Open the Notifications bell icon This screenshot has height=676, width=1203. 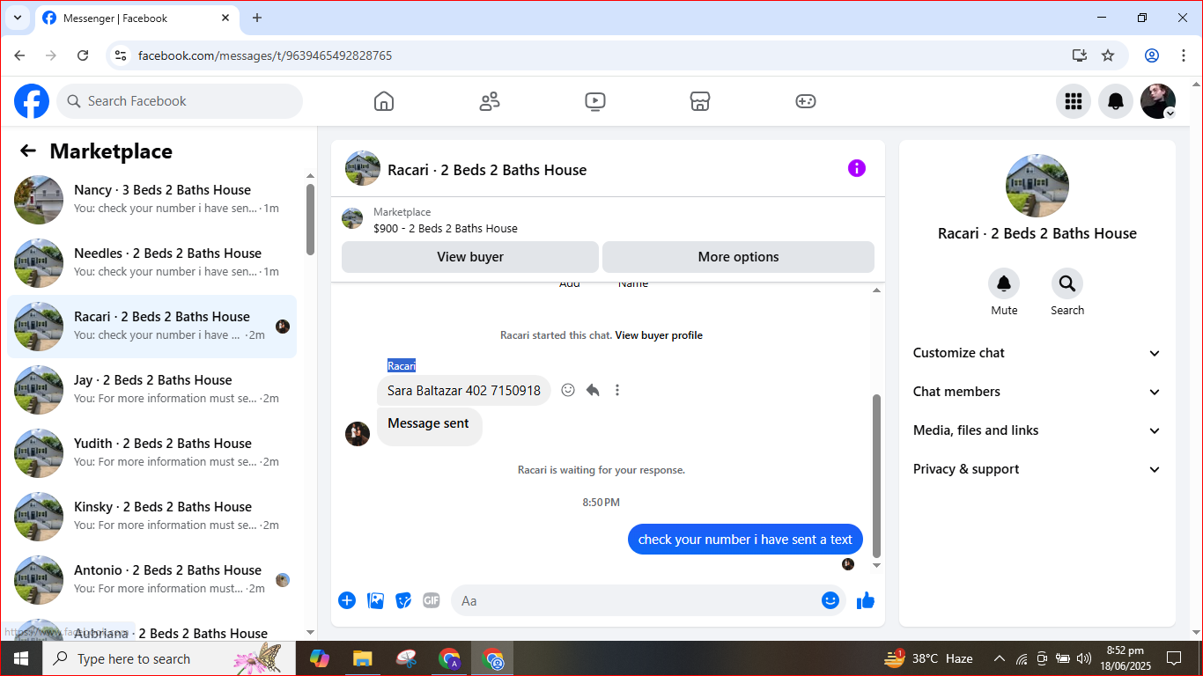pos(1116,101)
